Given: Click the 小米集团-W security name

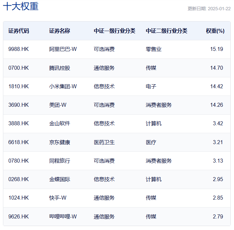Looking at the screenshot, I should pyautogui.click(x=63, y=86).
